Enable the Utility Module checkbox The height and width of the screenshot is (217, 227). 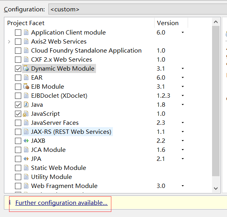point(18,177)
